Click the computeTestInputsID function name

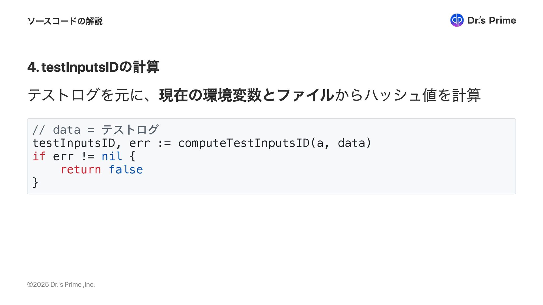pos(244,143)
